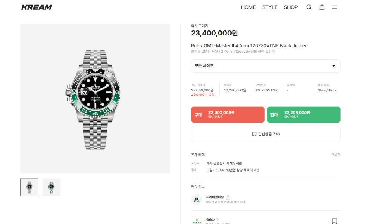Open the Rolex brand page chevron

pyautogui.click(x=218, y=220)
